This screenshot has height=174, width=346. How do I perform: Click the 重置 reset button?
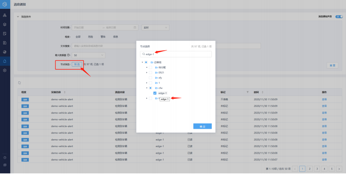point(332,65)
